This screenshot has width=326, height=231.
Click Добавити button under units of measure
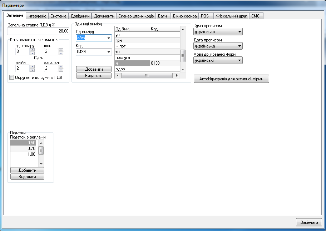coord(94,69)
